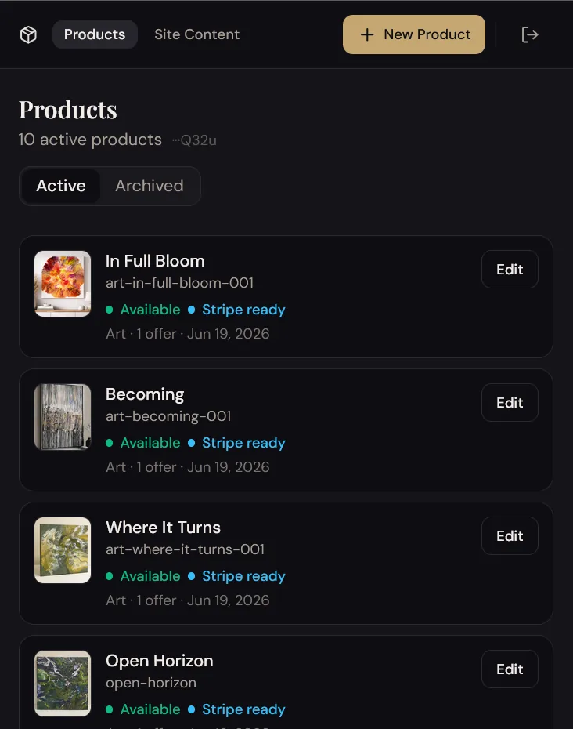
Task: Go to Site Content tab
Action: pyautogui.click(x=197, y=34)
